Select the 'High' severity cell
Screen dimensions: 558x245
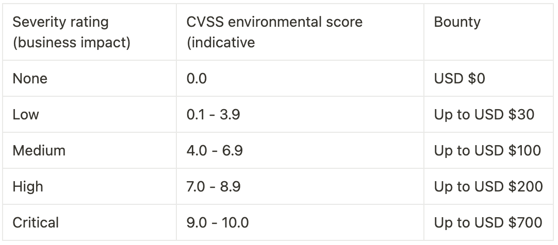click(x=28, y=186)
